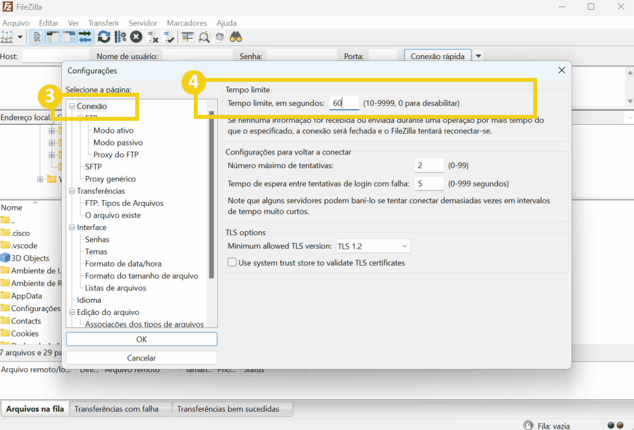Click the Conexão rápida button

[x=438, y=56]
